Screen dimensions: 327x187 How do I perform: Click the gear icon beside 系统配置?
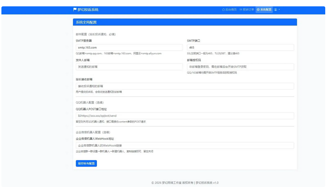click(258, 10)
